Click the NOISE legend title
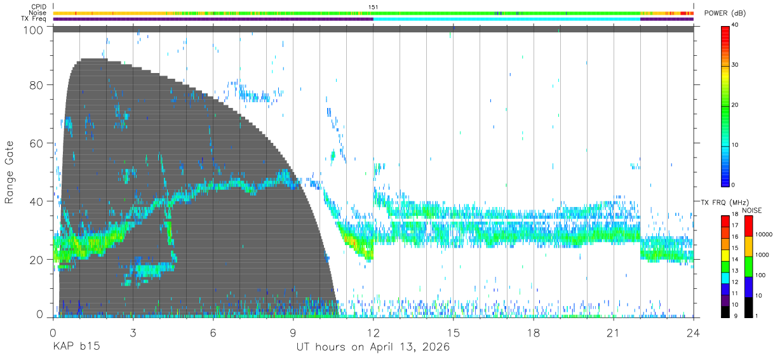The height and width of the screenshot is (360, 780). click(x=752, y=210)
